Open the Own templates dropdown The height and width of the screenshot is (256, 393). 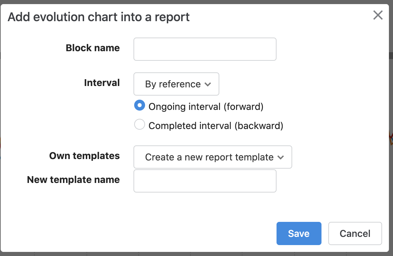[213, 157]
